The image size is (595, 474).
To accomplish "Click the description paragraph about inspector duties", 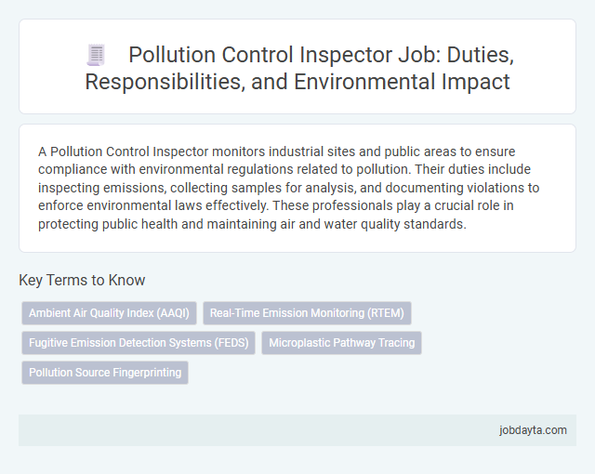I will pyautogui.click(x=288, y=188).
